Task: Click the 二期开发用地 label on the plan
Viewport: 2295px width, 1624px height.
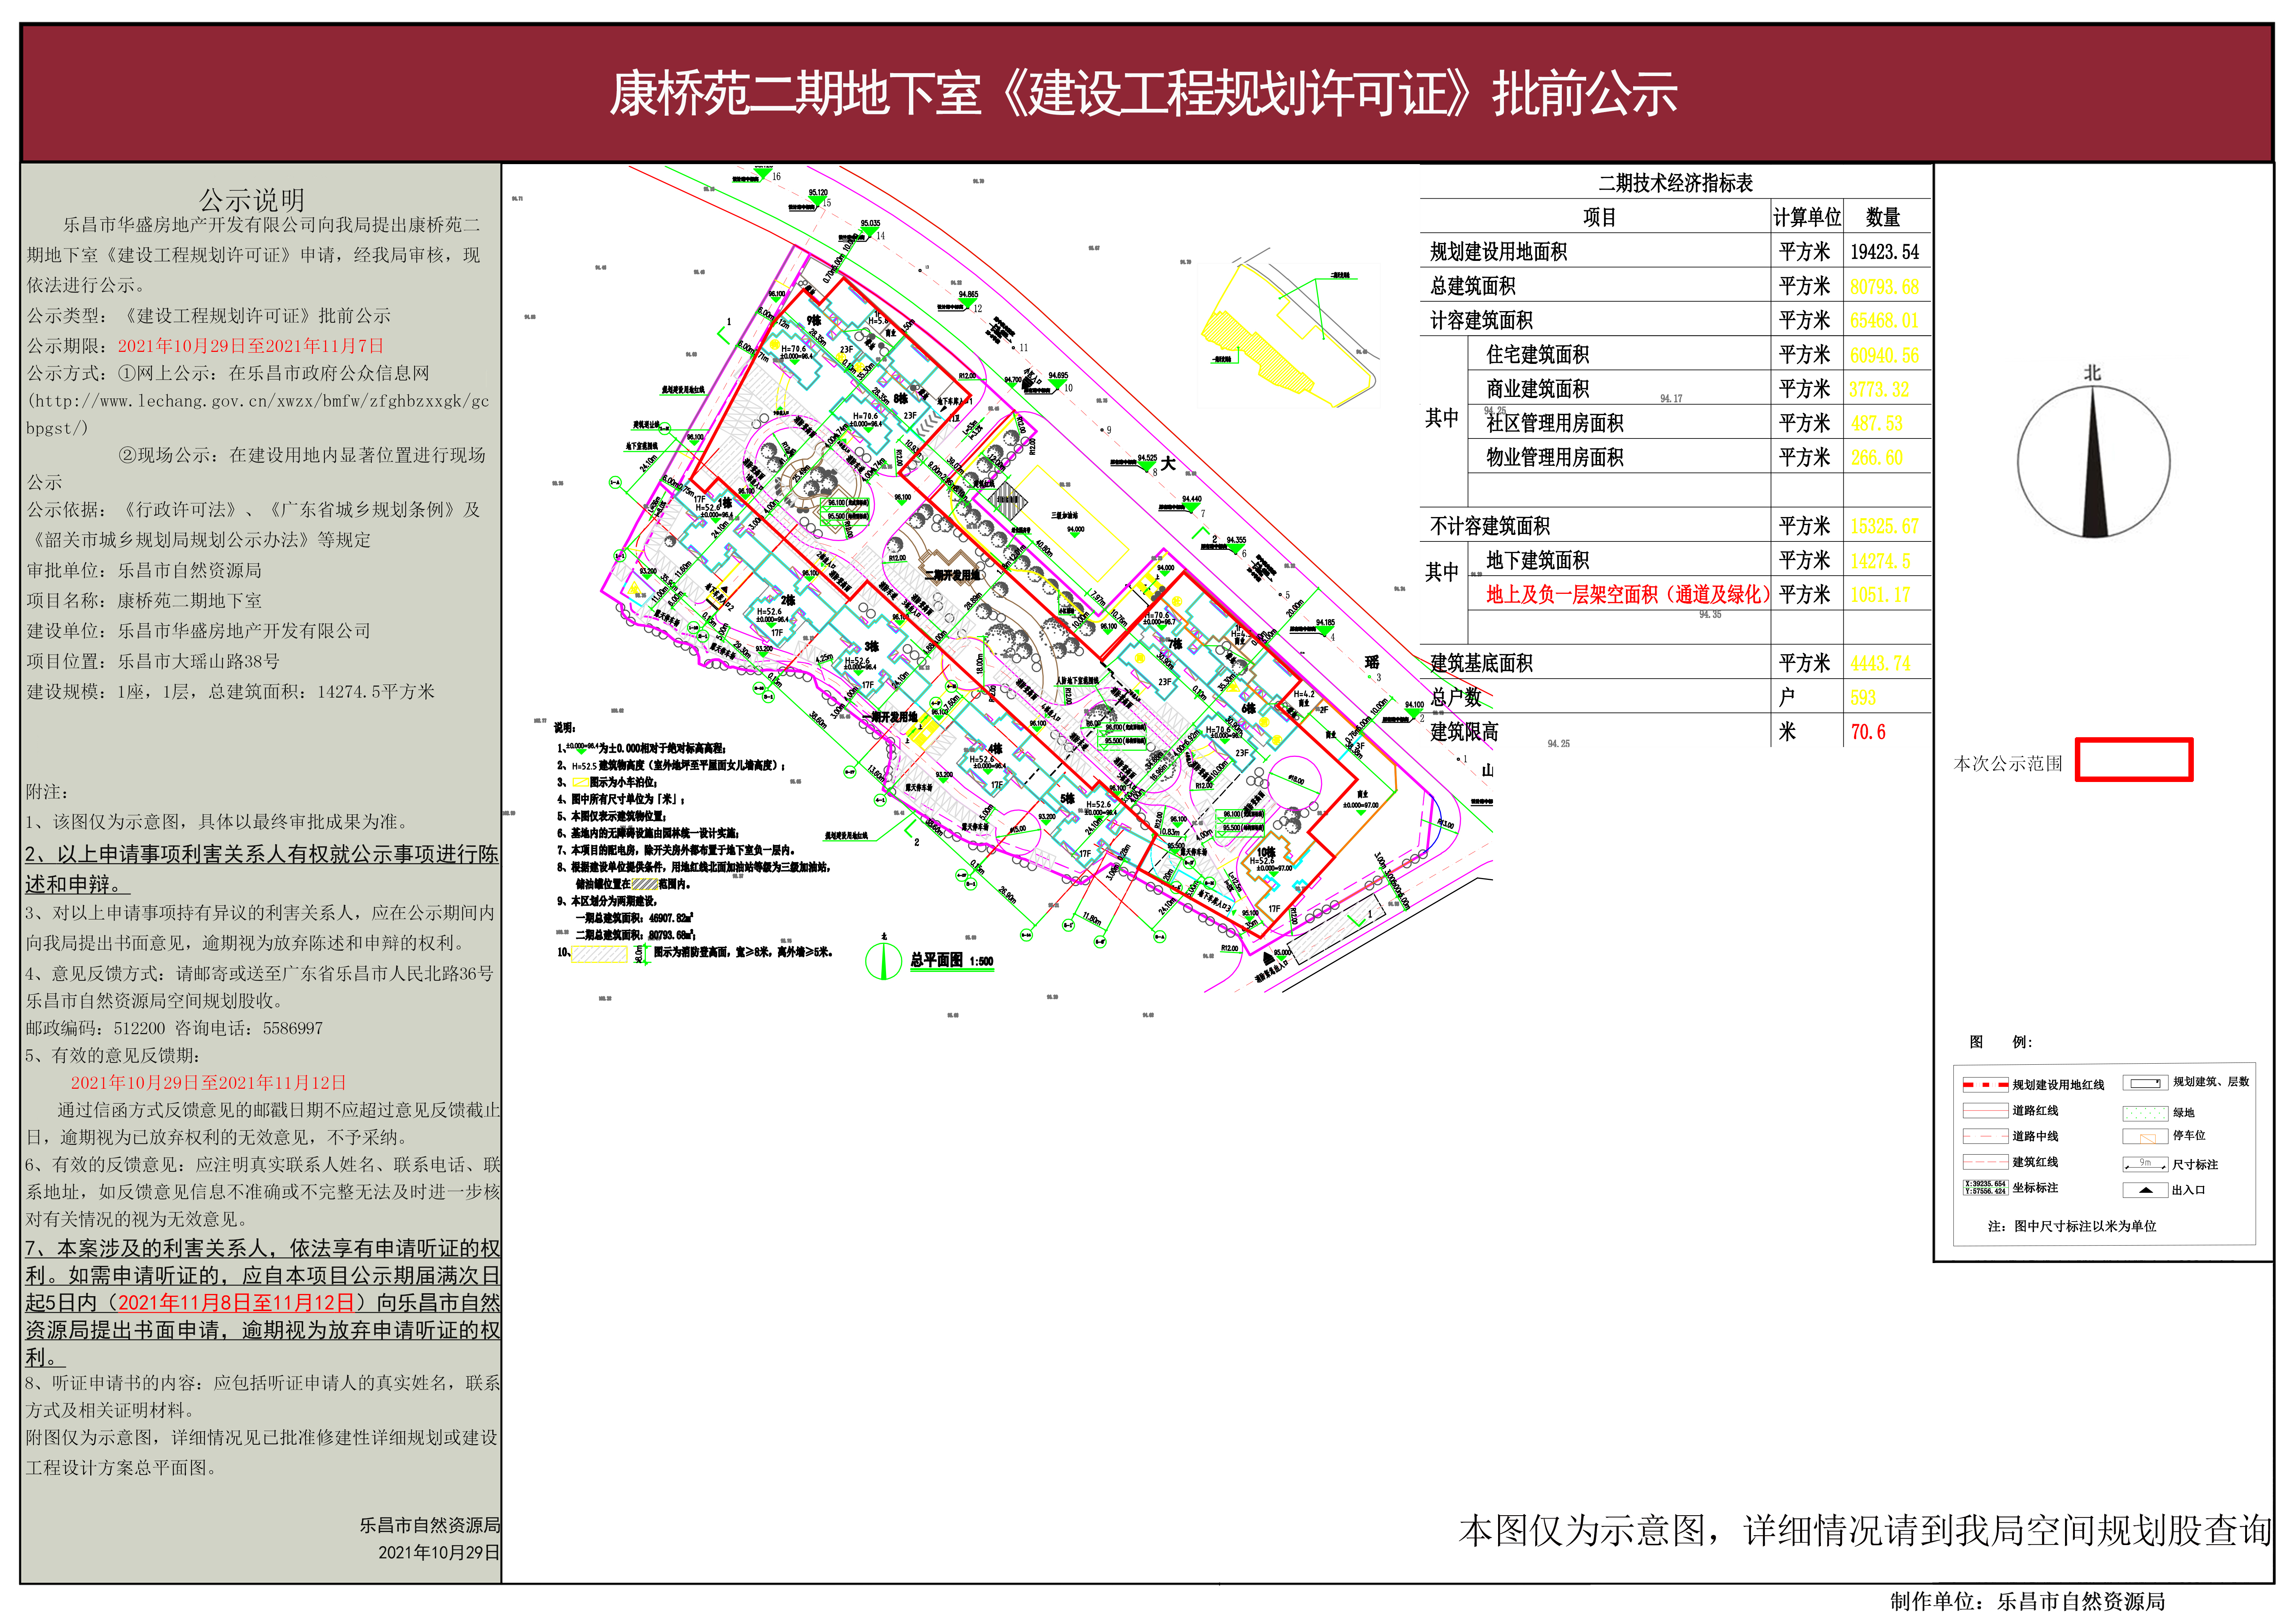Action: 952,575
